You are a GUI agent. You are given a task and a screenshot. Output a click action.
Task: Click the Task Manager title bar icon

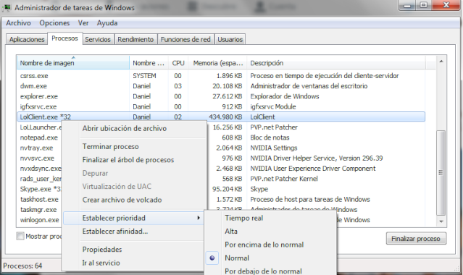pos(7,8)
